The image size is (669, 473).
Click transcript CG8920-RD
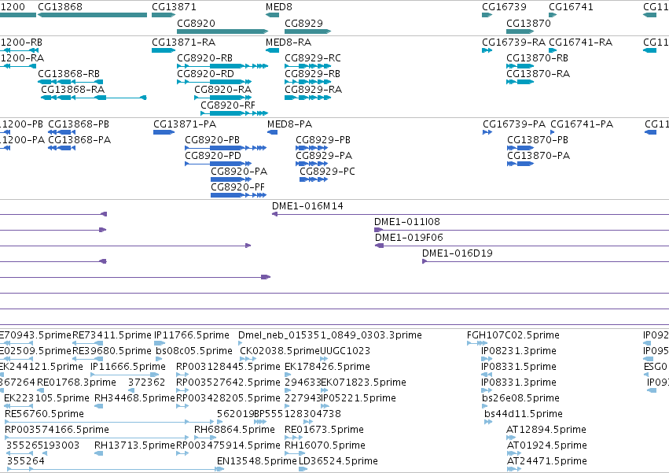(x=206, y=73)
